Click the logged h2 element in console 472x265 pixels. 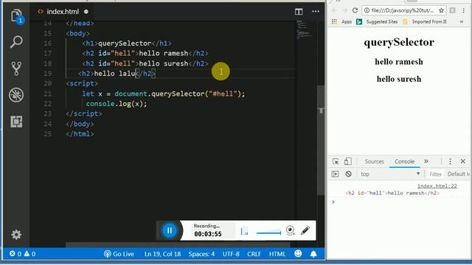point(392,193)
